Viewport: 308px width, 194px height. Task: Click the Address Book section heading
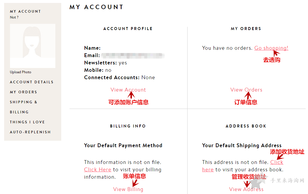(246, 126)
